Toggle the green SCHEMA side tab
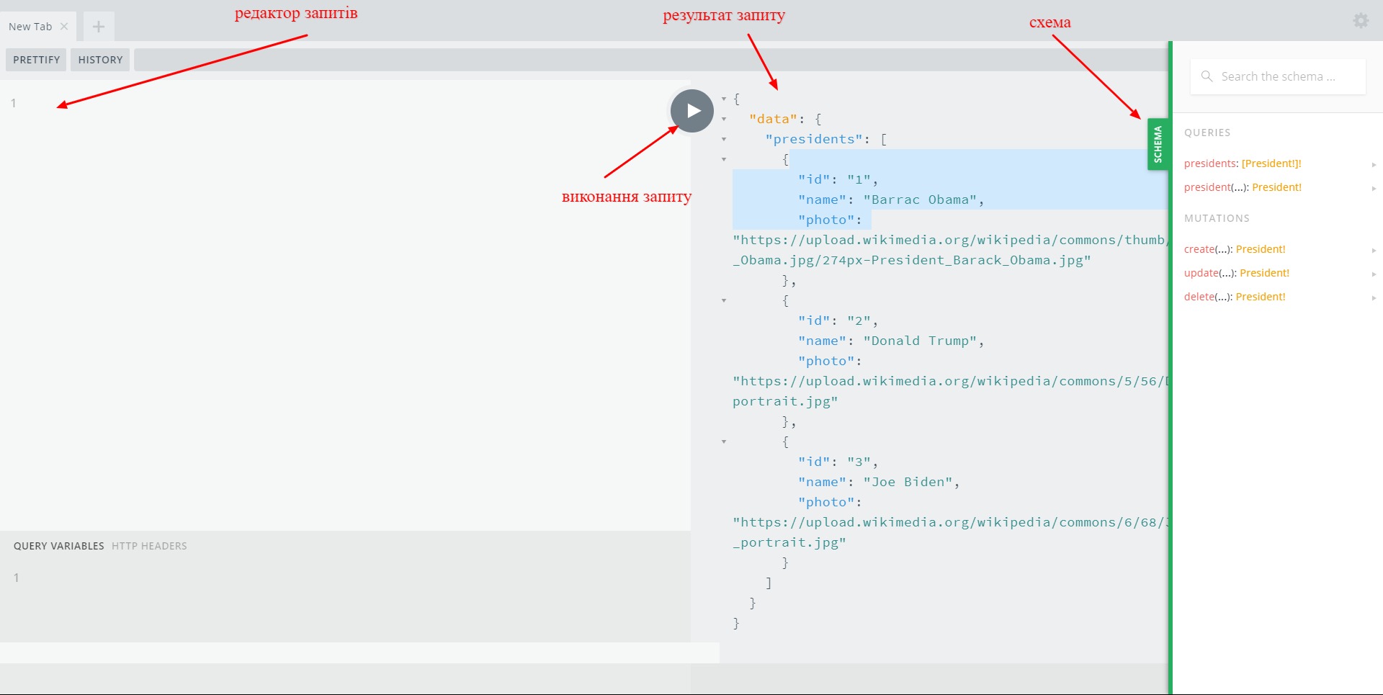 point(1157,144)
